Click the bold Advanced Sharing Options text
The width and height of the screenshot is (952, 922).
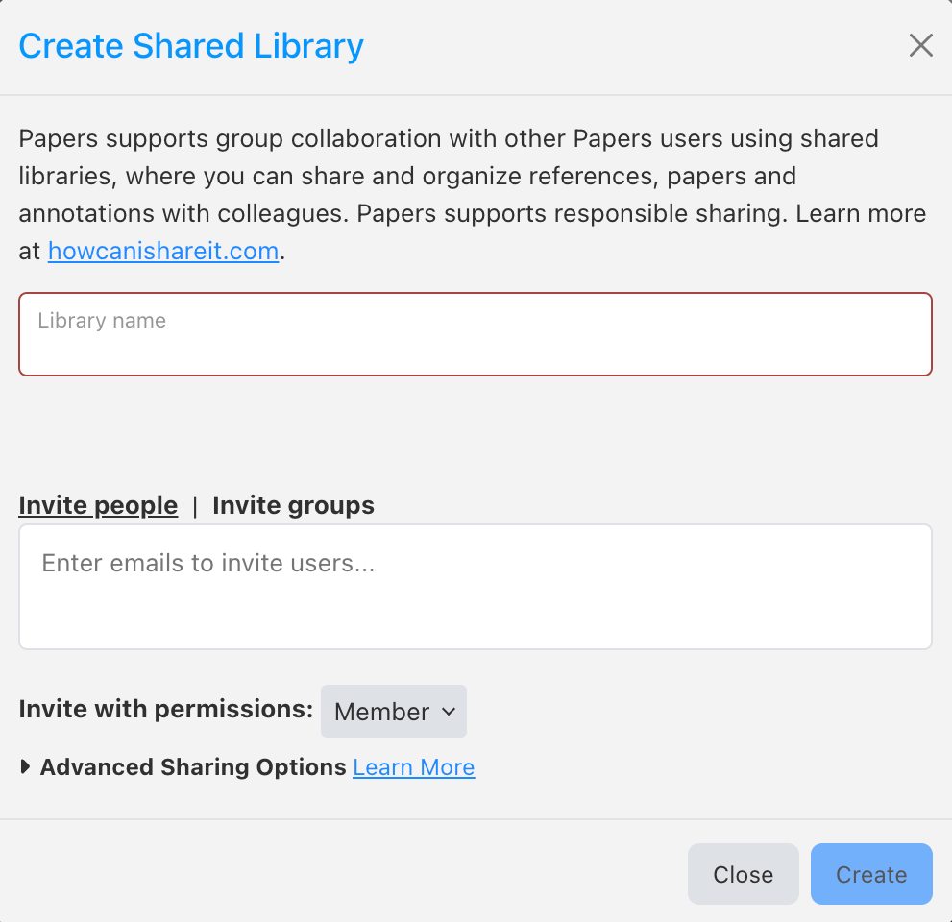[x=192, y=766]
